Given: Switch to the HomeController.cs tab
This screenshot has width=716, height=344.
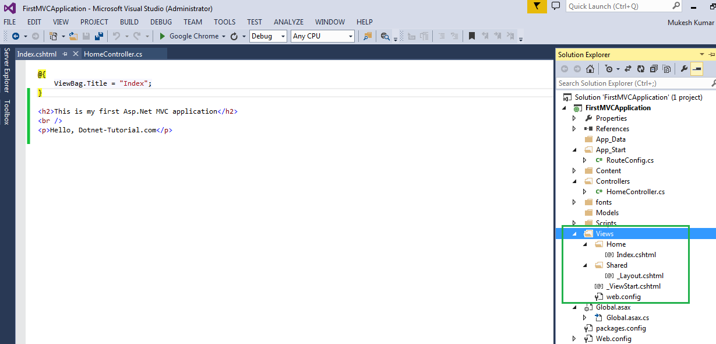Looking at the screenshot, I should pos(113,54).
